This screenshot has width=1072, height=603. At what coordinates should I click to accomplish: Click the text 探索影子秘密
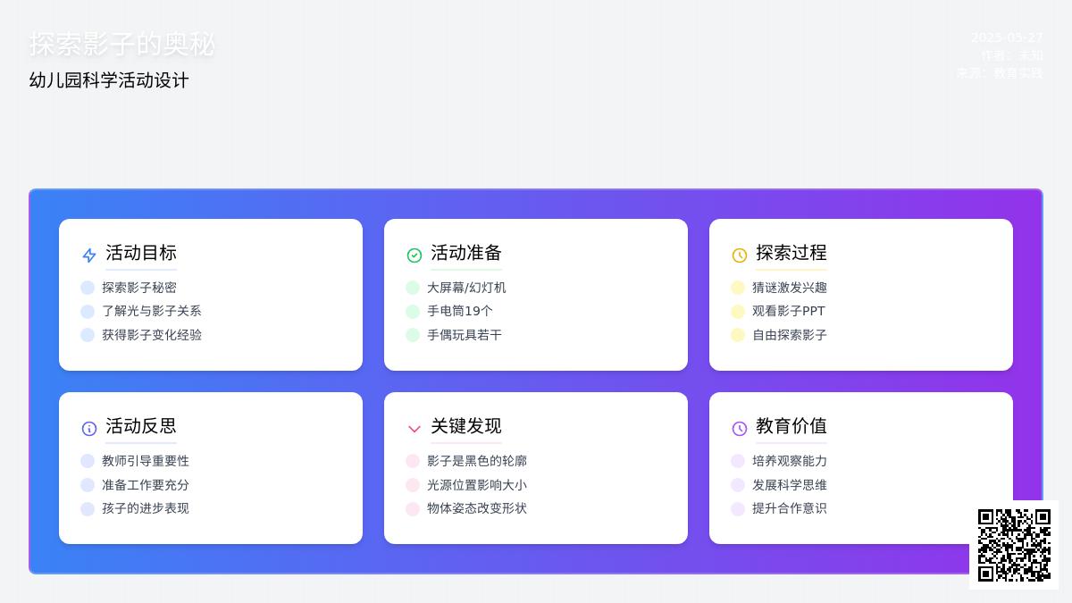(139, 288)
